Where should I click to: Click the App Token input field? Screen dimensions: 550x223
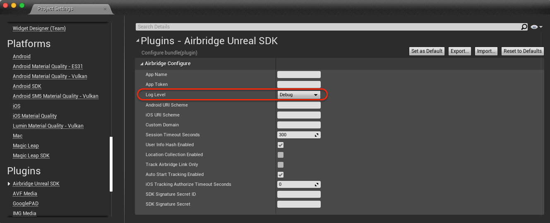299,85
